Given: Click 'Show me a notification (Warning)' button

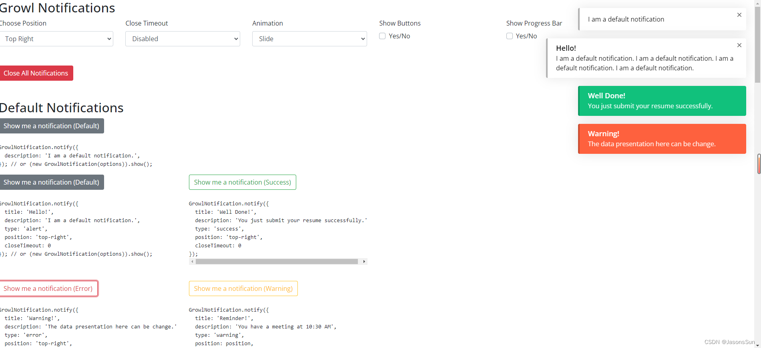Looking at the screenshot, I should click(x=243, y=288).
